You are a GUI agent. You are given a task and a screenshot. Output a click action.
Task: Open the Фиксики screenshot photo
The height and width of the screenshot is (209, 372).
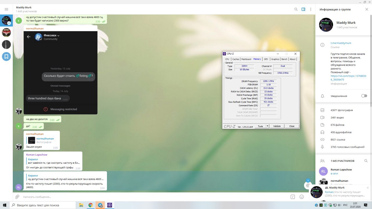[x=60, y=73]
